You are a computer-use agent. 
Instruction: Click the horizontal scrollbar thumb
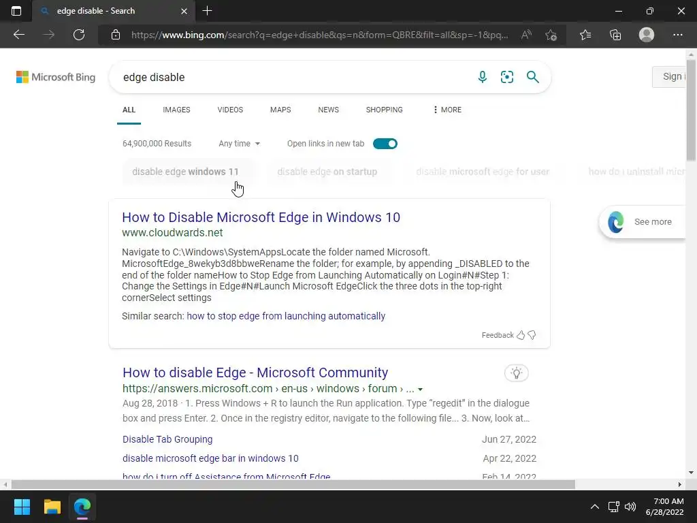(x=293, y=484)
